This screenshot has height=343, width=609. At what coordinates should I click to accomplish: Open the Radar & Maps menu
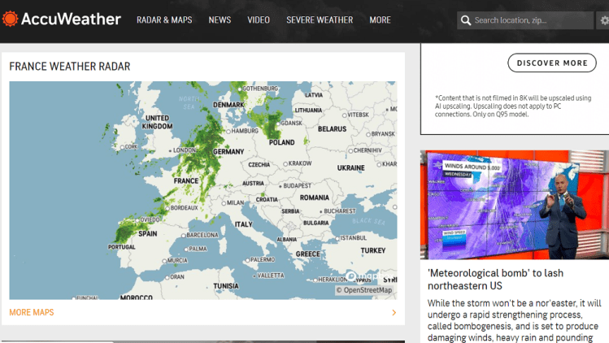click(164, 20)
